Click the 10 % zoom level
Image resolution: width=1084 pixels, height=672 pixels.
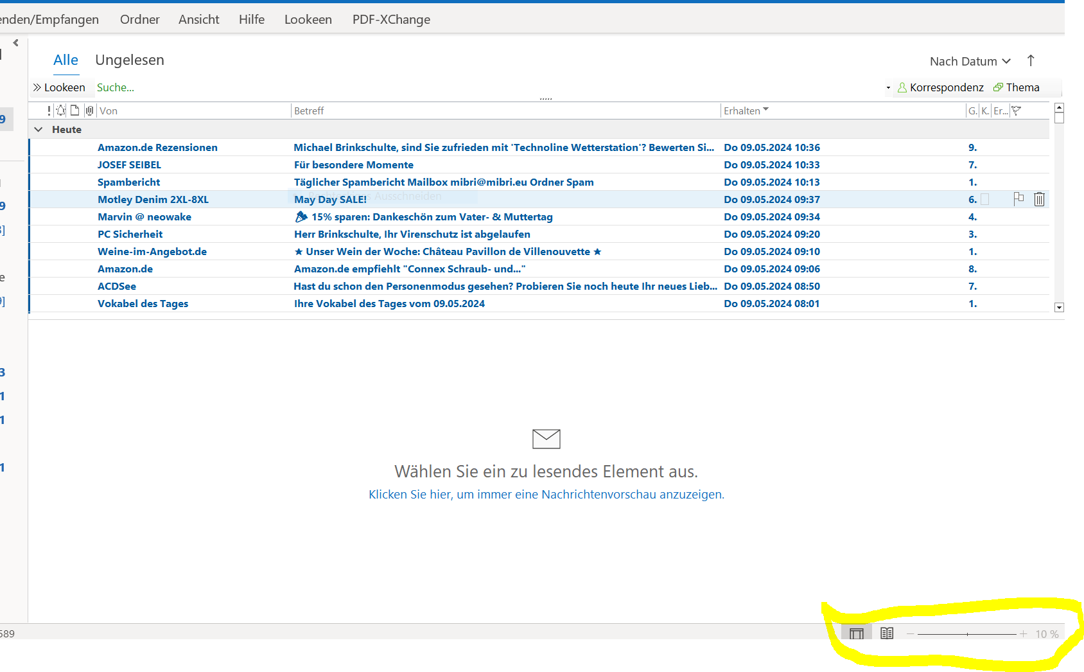pyautogui.click(x=1047, y=634)
